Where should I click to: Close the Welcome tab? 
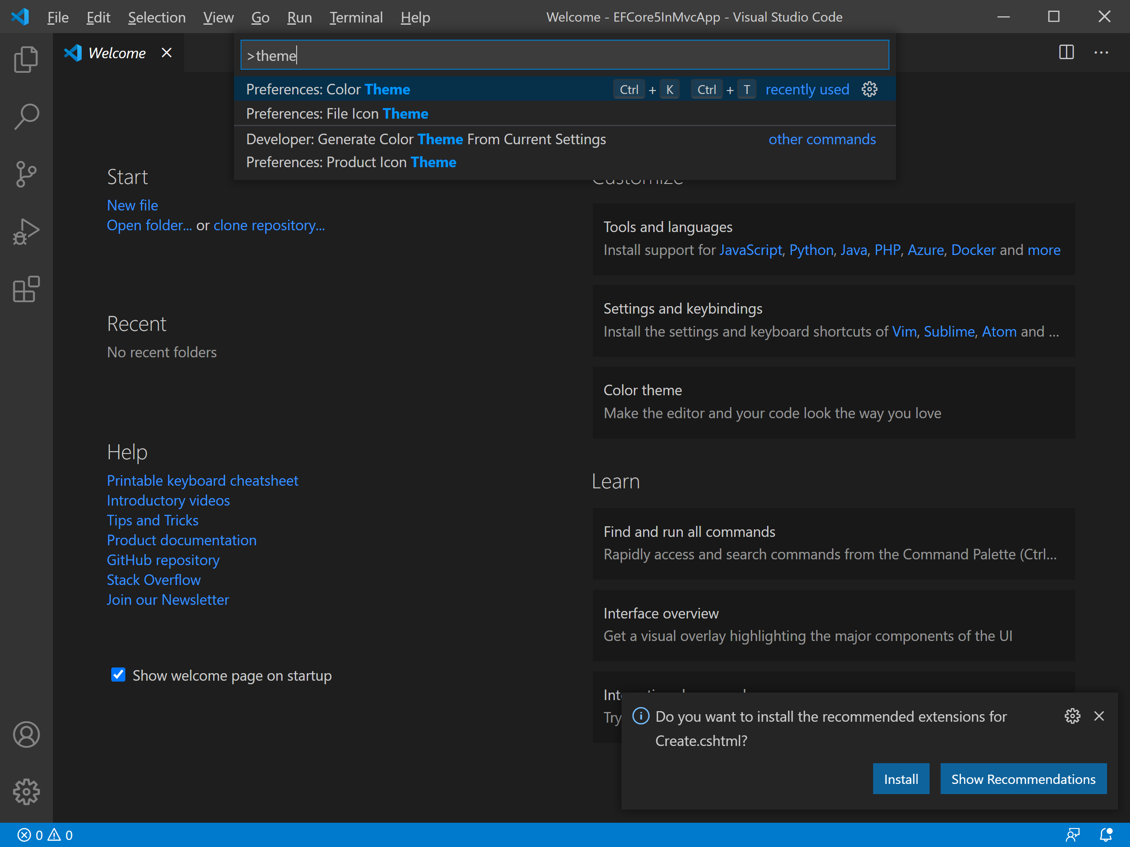166,52
